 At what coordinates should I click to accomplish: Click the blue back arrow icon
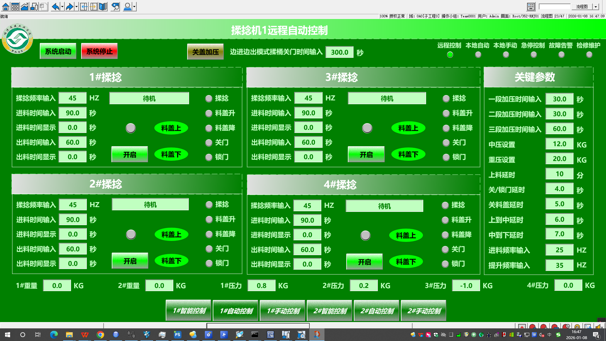[55, 7]
